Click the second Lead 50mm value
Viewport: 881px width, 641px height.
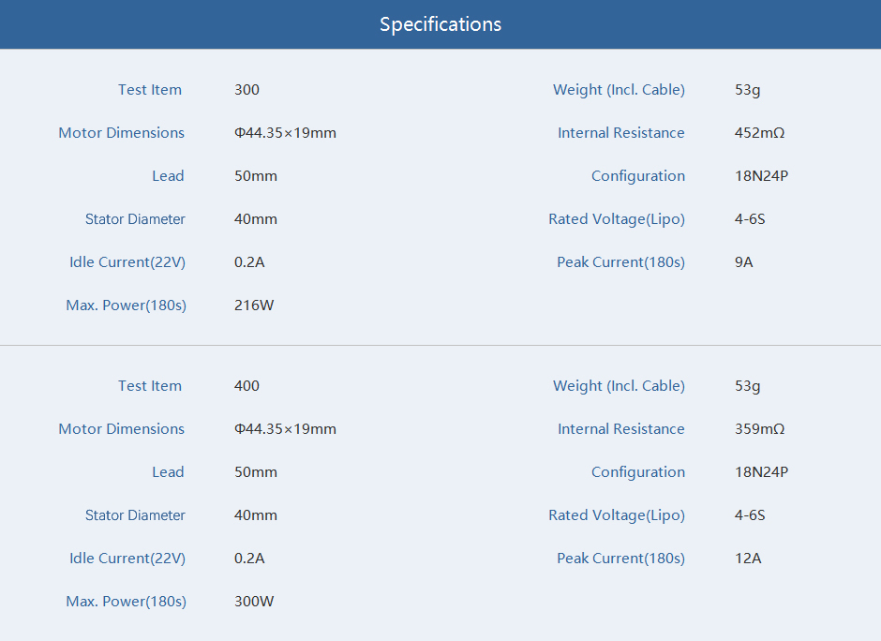click(256, 472)
